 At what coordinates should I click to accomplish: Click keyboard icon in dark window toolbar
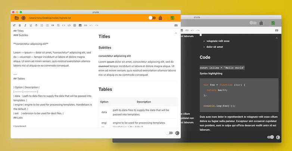pyautogui.click(x=277, y=30)
